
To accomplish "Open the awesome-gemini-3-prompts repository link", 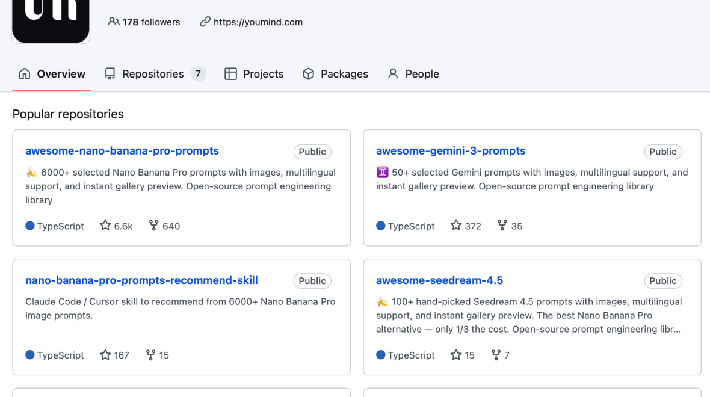I will (x=451, y=151).
